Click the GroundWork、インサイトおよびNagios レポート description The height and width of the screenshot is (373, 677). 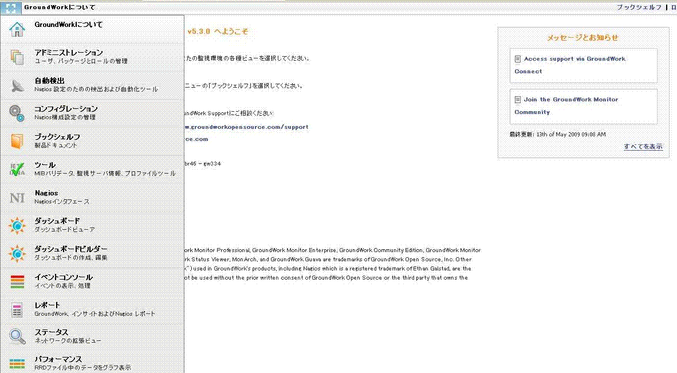(95, 314)
